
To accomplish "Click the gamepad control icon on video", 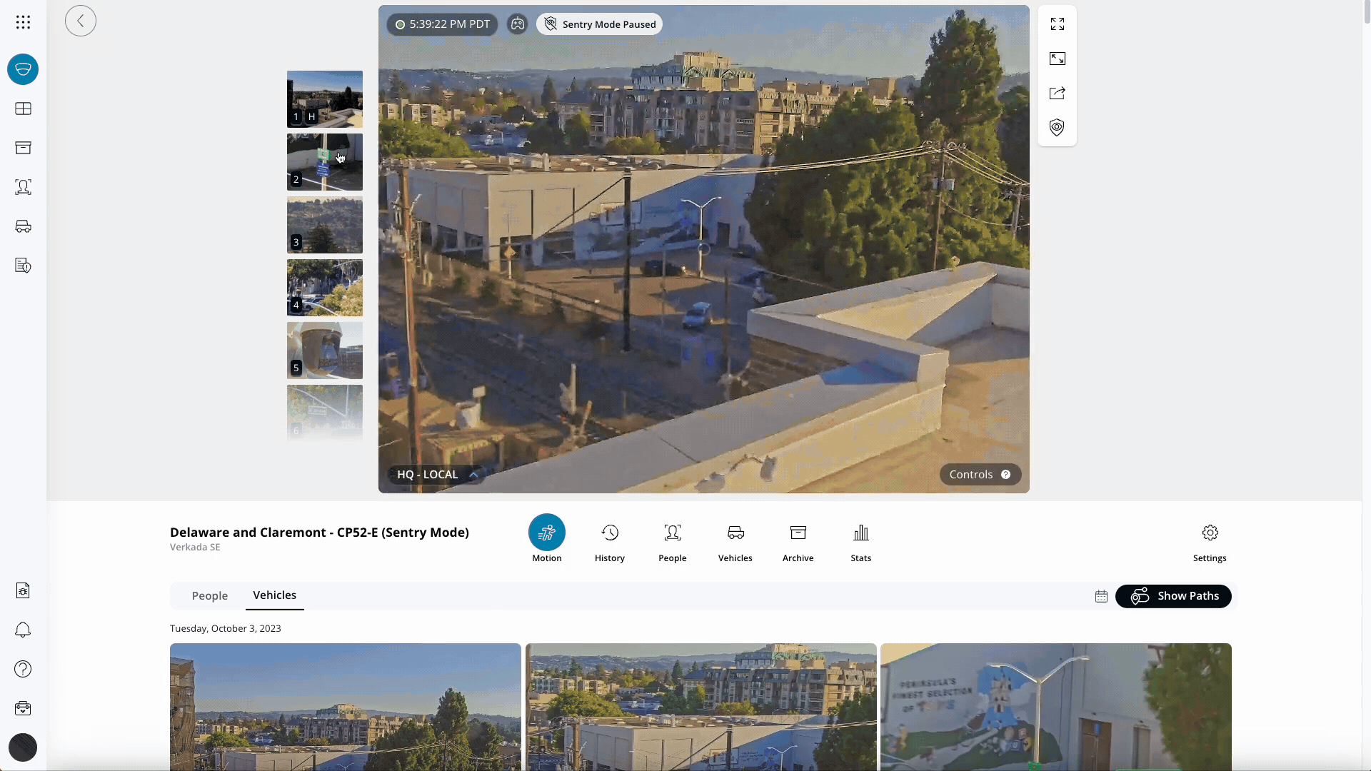I will [x=518, y=24].
